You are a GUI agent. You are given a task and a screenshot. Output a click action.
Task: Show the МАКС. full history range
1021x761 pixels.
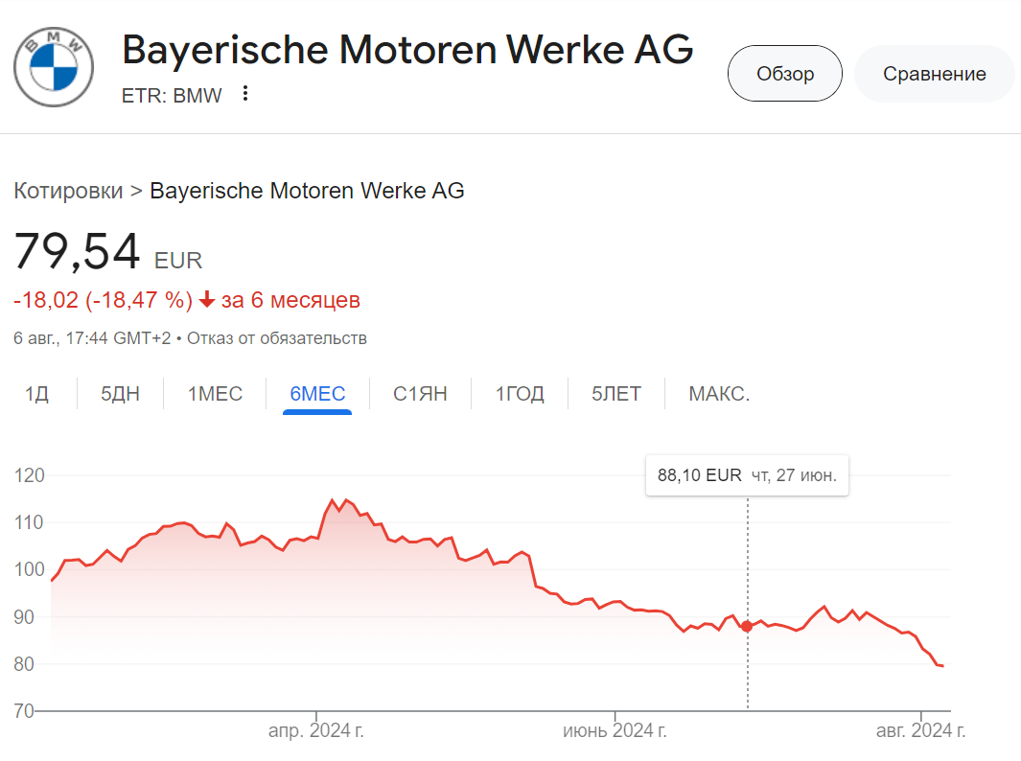(x=719, y=394)
